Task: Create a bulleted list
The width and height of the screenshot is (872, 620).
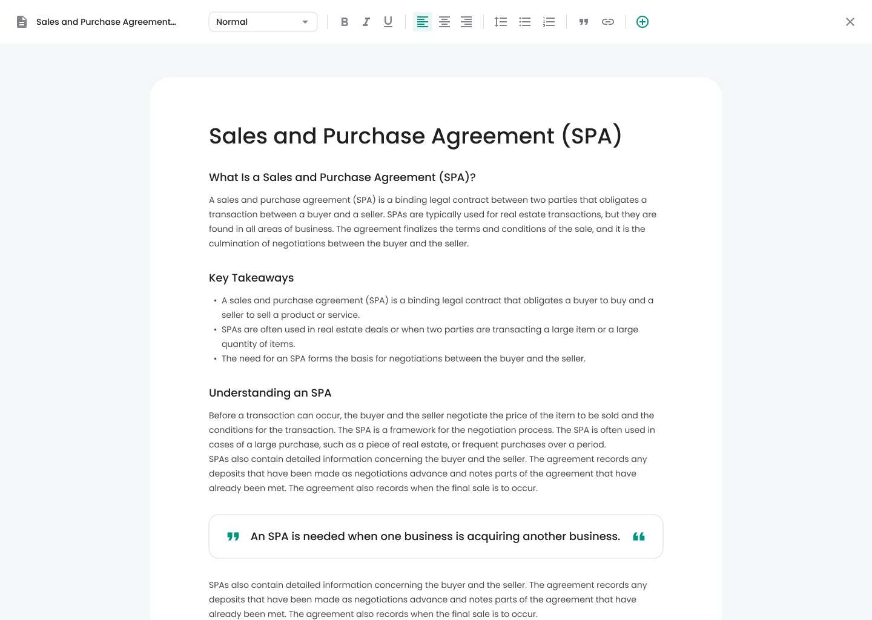Action: point(524,21)
